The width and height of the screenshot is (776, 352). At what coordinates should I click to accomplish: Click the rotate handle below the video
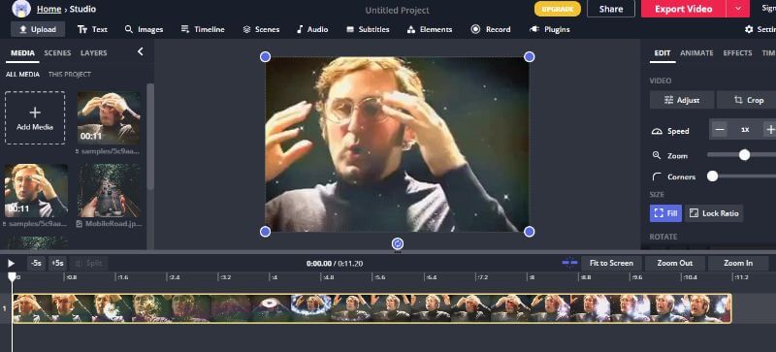pyautogui.click(x=398, y=243)
